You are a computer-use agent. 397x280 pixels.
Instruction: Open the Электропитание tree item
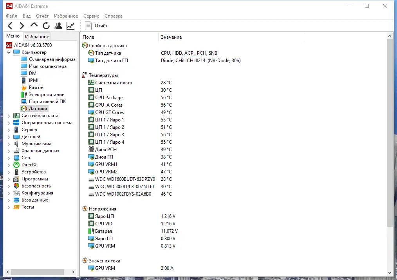point(47,95)
